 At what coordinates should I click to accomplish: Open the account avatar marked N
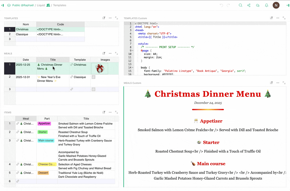[x=276, y=5]
